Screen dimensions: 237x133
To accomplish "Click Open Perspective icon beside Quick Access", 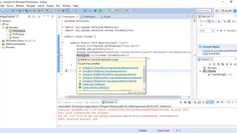I will pos(217,11).
